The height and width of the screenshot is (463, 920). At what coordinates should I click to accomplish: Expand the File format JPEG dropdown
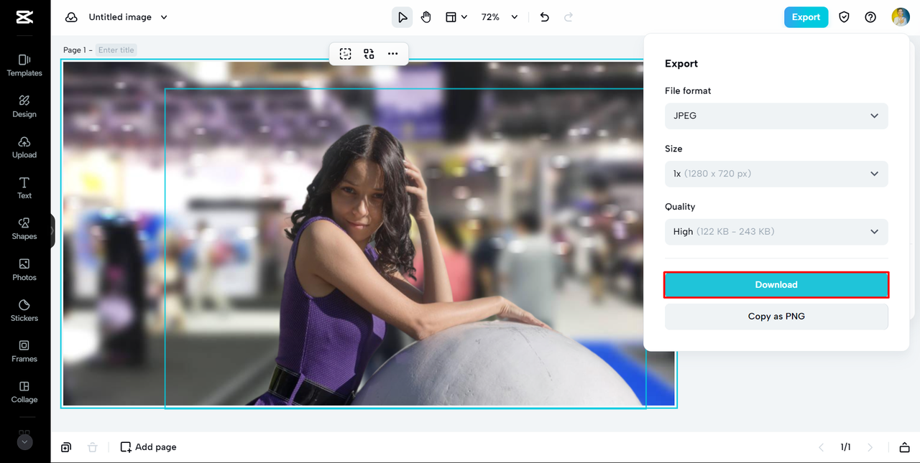776,116
